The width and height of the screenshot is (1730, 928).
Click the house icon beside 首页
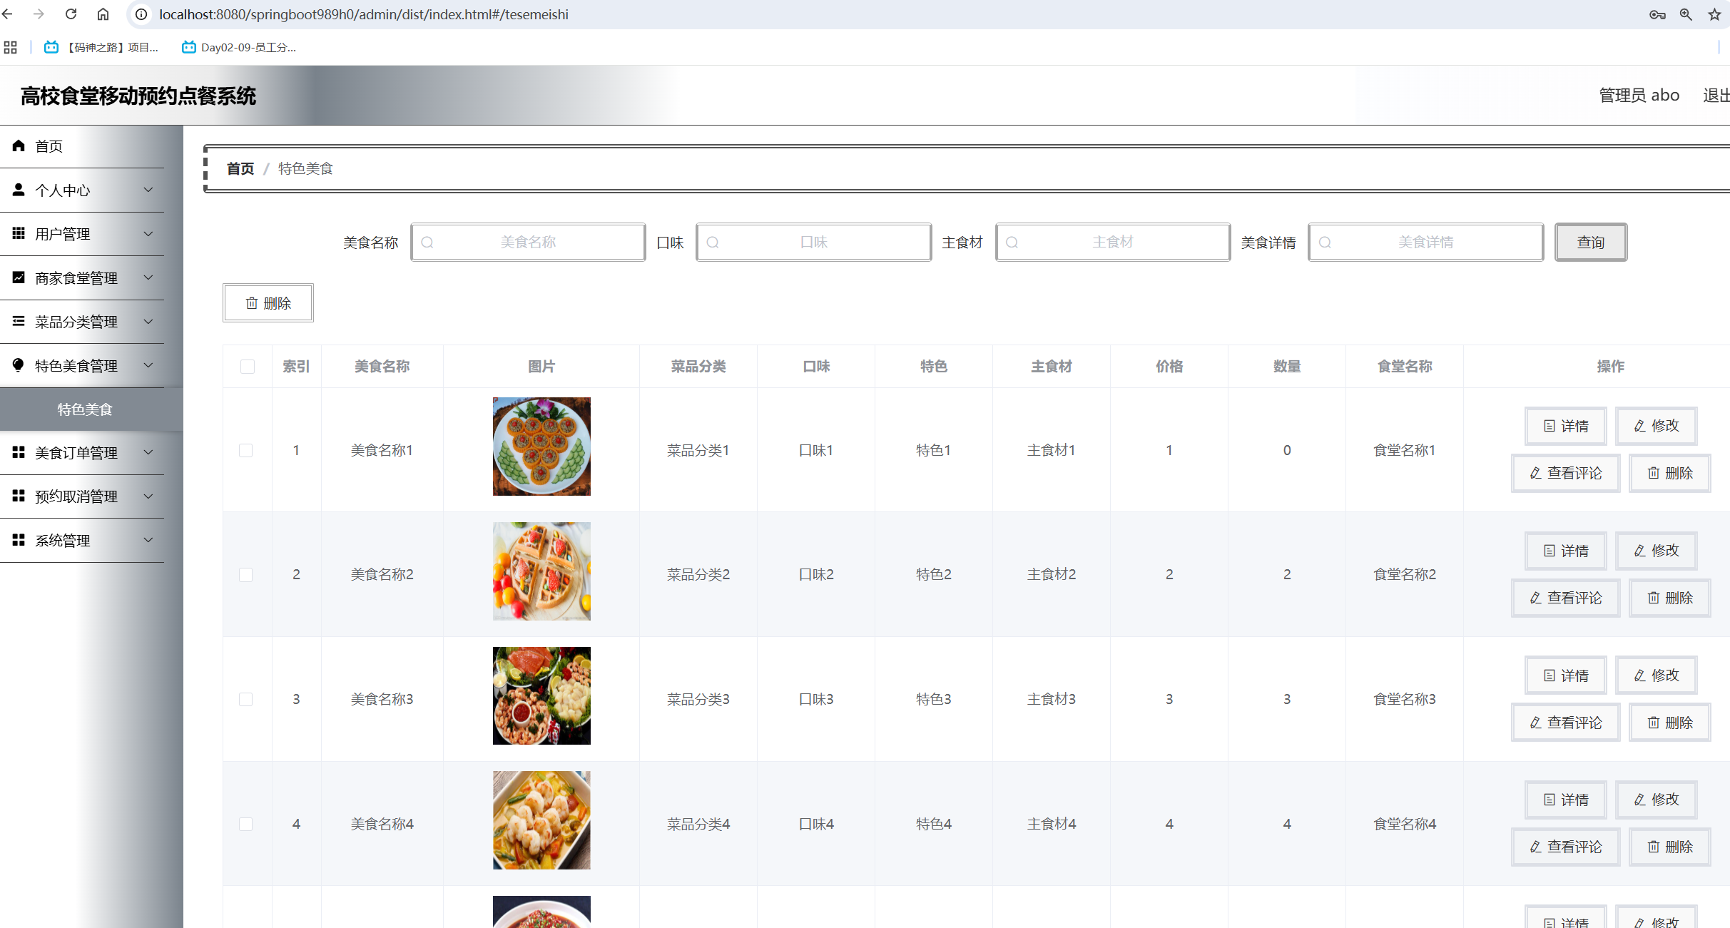pos(19,146)
